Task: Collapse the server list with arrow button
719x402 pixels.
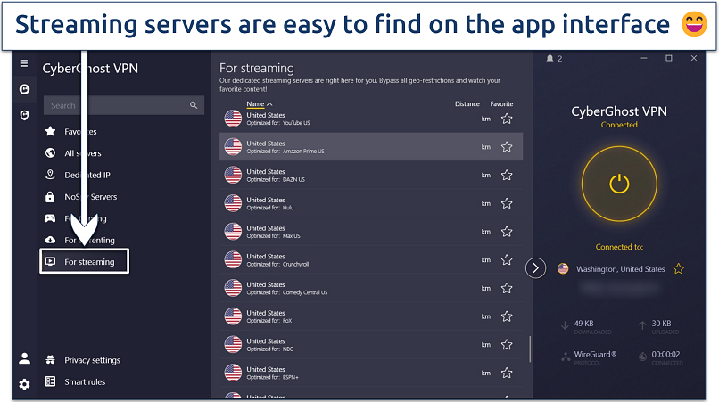Action: pyautogui.click(x=535, y=267)
